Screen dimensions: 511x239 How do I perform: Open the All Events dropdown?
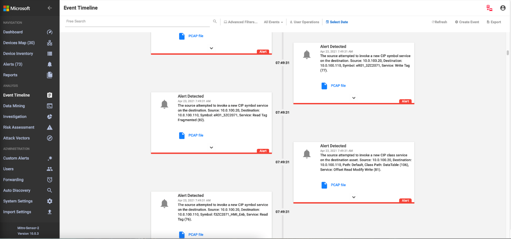pyautogui.click(x=273, y=22)
